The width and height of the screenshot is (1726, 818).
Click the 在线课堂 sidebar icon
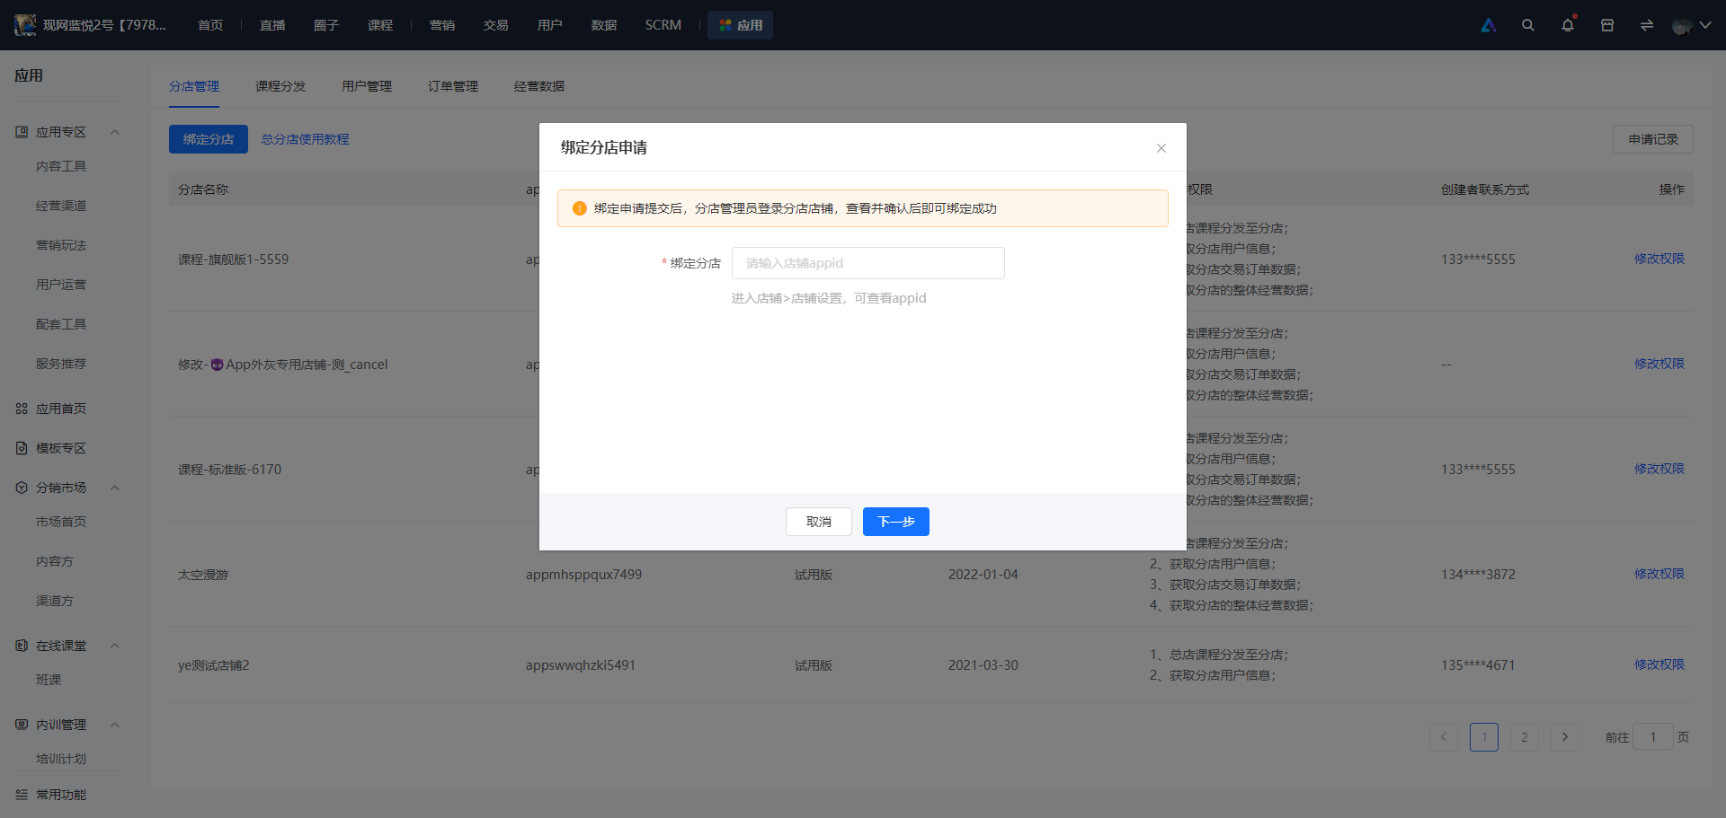point(22,646)
